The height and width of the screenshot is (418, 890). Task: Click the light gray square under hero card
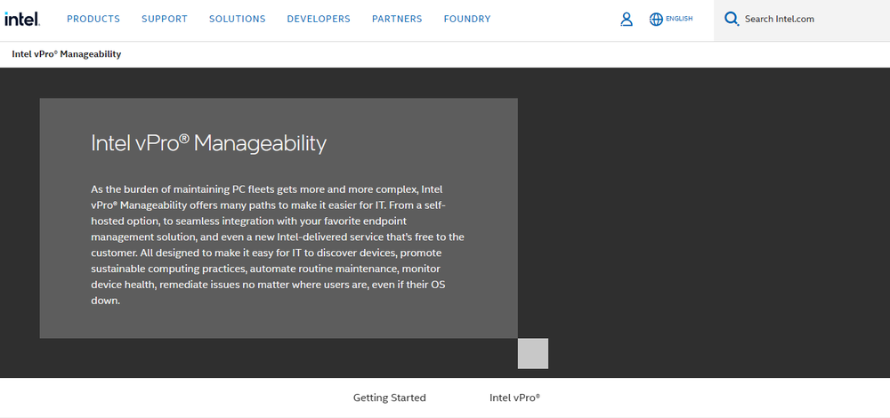pos(533,353)
